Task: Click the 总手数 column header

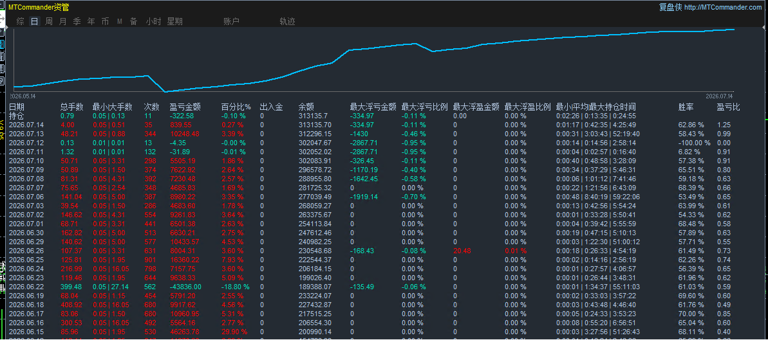Action: [x=72, y=107]
